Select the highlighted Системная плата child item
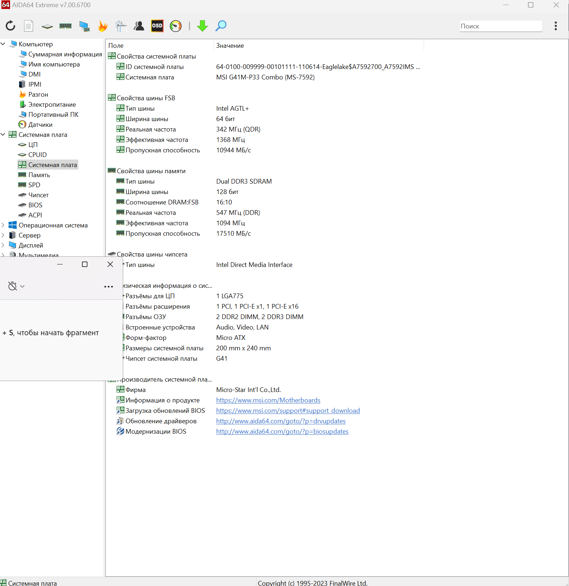Viewport: 569px width, 586px height. pos(48,165)
